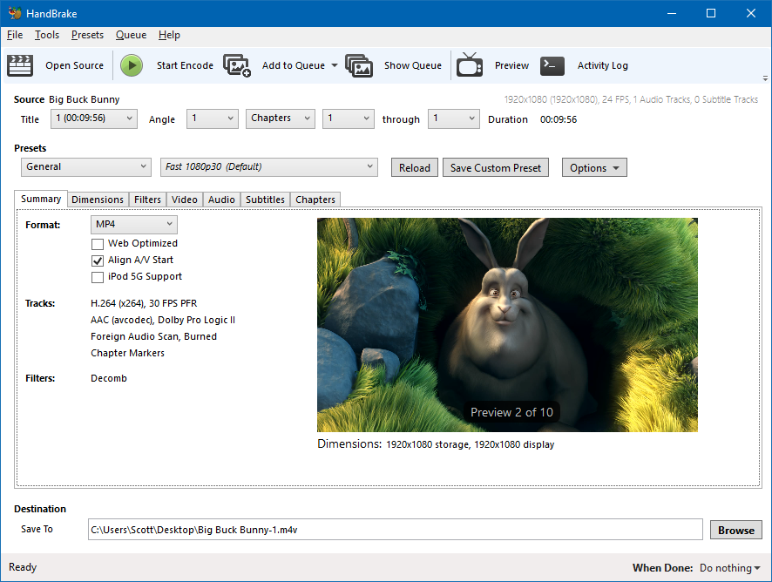Open the start chapter dropdown
Screen dimensions: 772x582
[348, 118]
